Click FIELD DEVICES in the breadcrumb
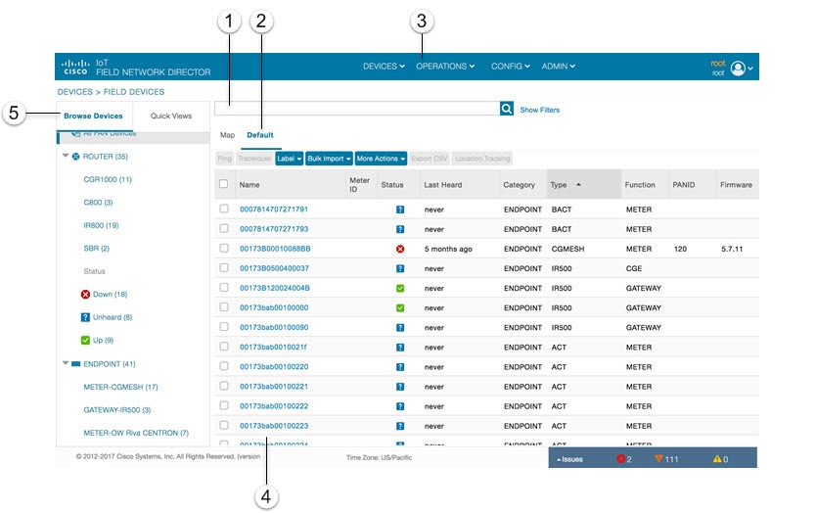This screenshot has width=816, height=513. [134, 92]
